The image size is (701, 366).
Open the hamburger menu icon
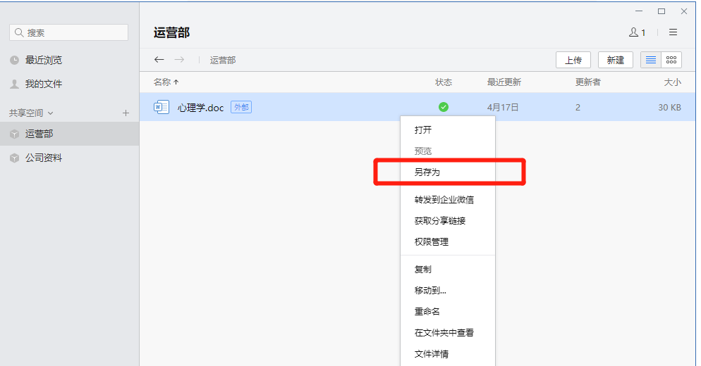[673, 32]
